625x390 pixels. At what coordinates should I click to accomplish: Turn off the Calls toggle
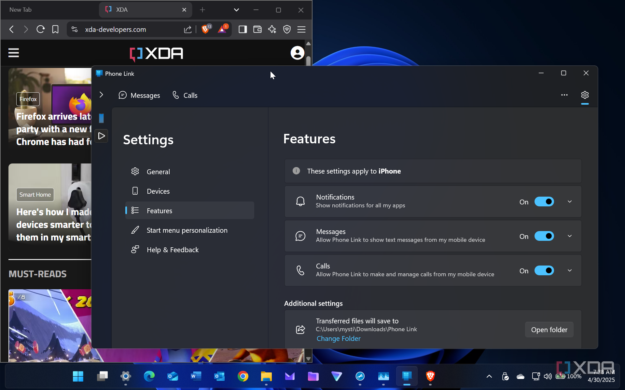[544, 271]
